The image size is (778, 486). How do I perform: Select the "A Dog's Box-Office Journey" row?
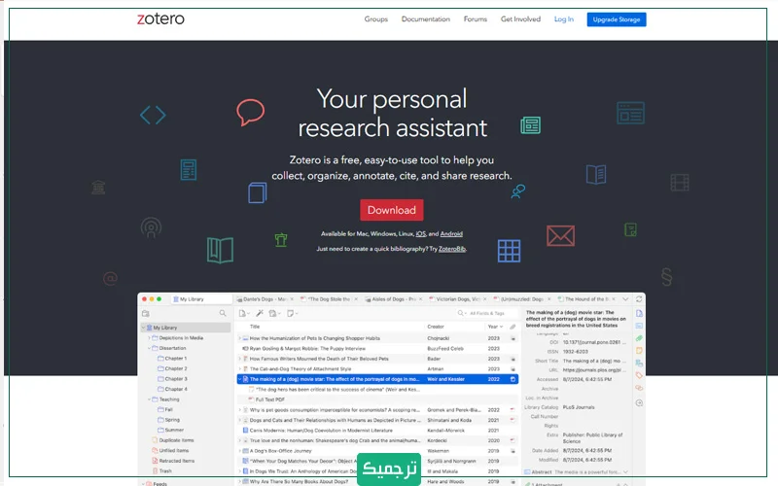[x=377, y=451]
